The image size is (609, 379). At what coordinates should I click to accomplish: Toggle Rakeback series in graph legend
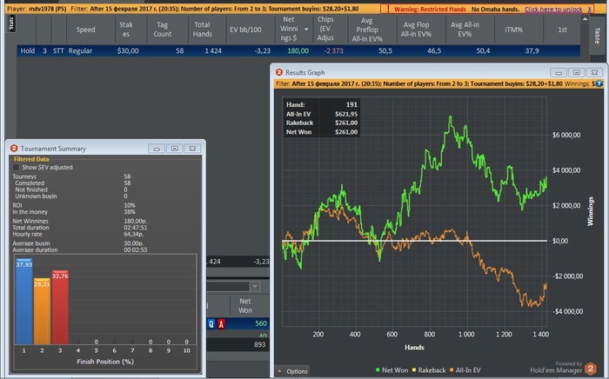pyautogui.click(x=428, y=370)
